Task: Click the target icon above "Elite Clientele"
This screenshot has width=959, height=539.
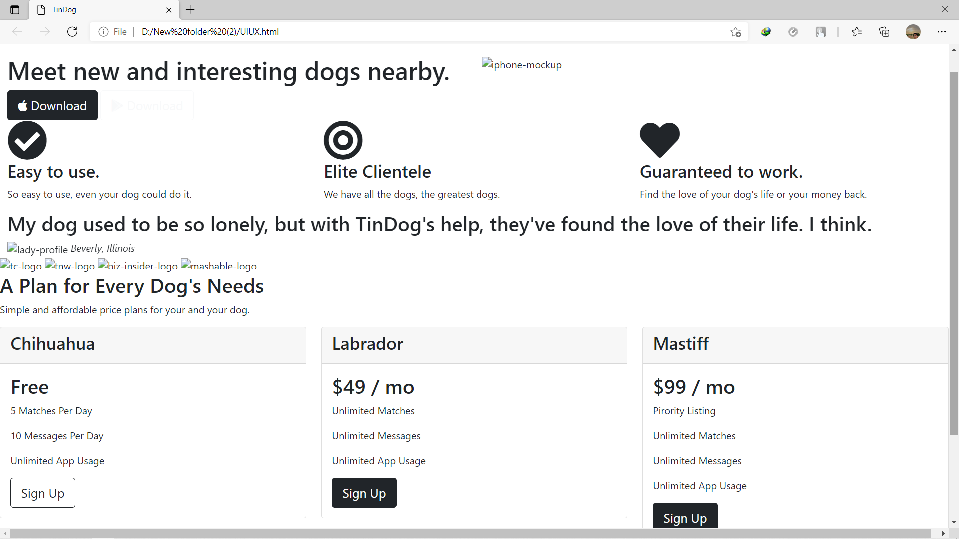Action: [343, 140]
